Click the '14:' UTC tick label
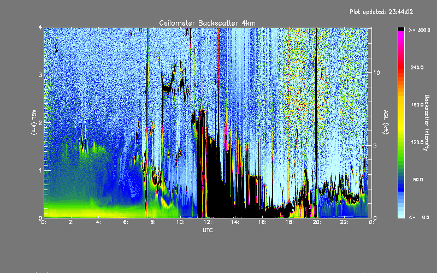 235,222
